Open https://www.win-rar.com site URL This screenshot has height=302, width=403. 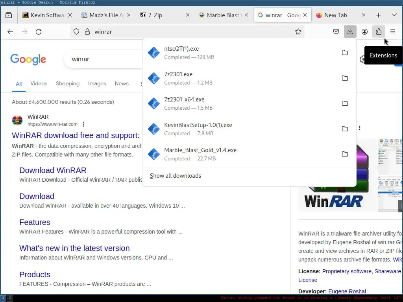tap(52, 124)
